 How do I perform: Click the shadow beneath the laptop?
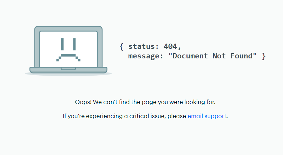click(68, 74)
